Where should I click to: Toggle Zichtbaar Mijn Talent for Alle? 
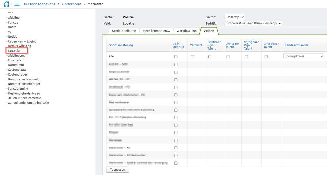tap(210, 57)
